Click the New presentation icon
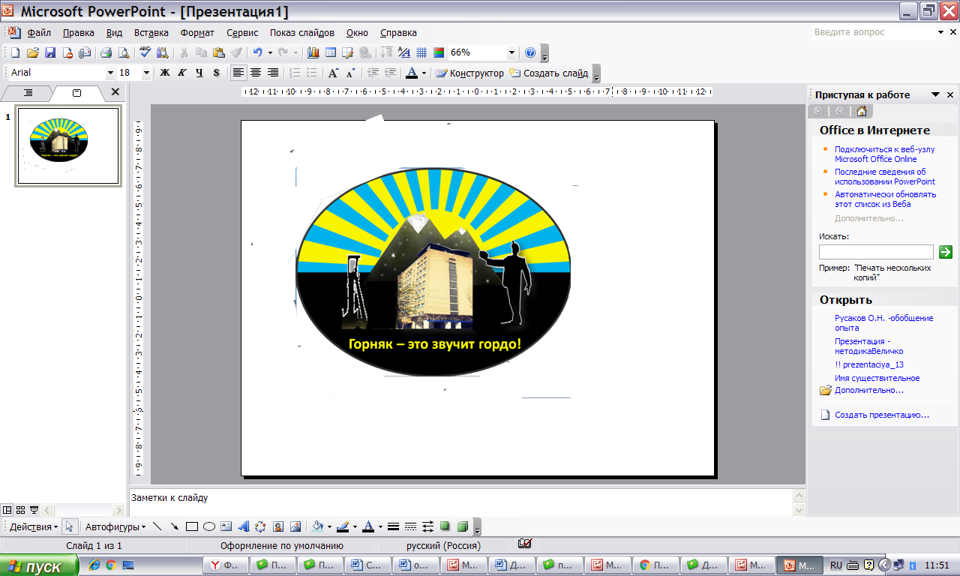960x576 pixels. click(15, 52)
